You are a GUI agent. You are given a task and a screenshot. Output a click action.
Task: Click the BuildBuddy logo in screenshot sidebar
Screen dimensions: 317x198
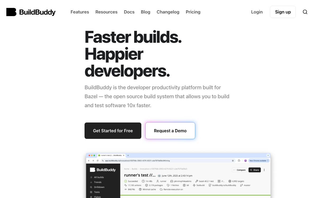tap(103, 170)
